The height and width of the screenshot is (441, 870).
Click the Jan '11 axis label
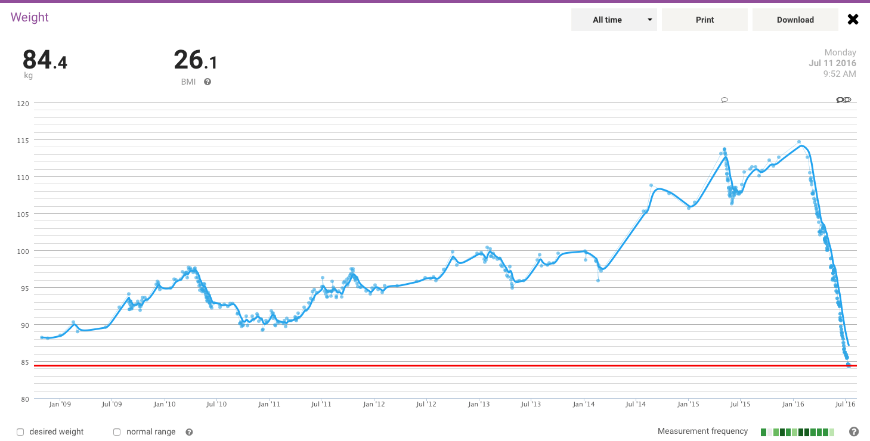pyautogui.click(x=270, y=405)
